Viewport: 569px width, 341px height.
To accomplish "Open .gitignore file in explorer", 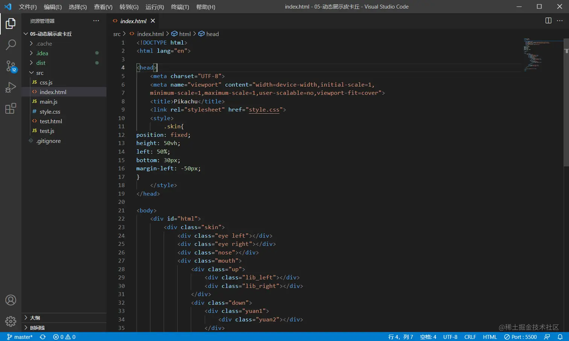I will [64, 141].
